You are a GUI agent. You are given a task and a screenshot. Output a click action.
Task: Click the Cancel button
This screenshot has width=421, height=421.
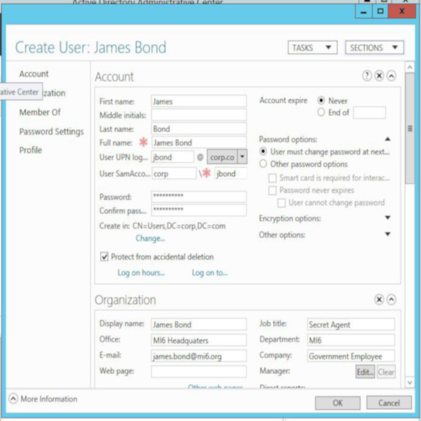389,403
